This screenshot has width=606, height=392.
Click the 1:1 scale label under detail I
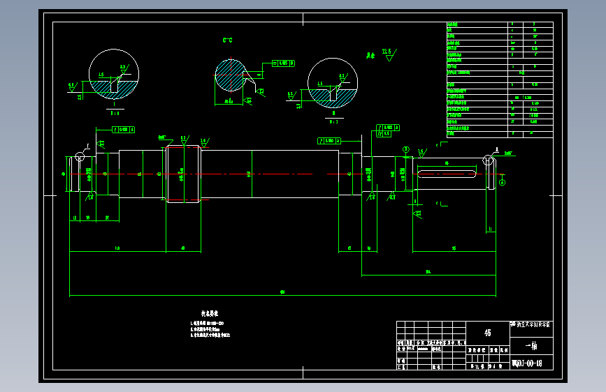tap(115, 114)
